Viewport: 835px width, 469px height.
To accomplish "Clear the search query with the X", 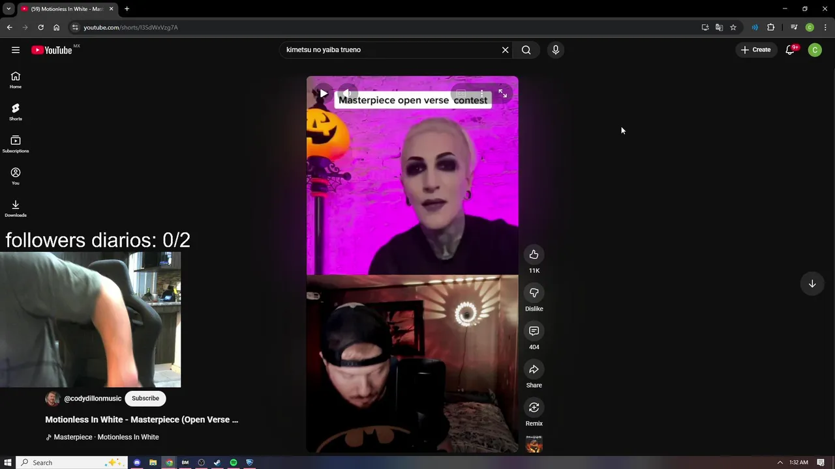I will coord(505,50).
